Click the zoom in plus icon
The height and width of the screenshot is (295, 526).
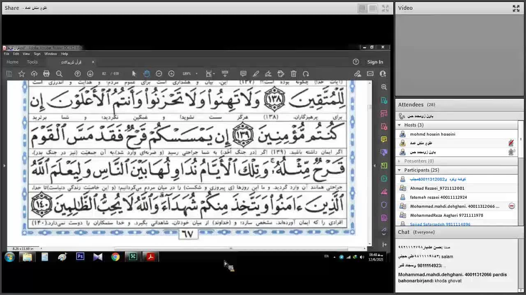[x=171, y=74]
